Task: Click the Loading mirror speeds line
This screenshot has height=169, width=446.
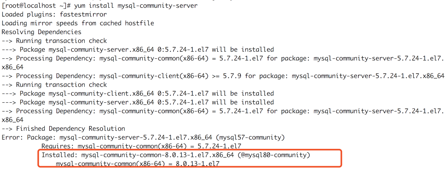Action: (x=78, y=23)
